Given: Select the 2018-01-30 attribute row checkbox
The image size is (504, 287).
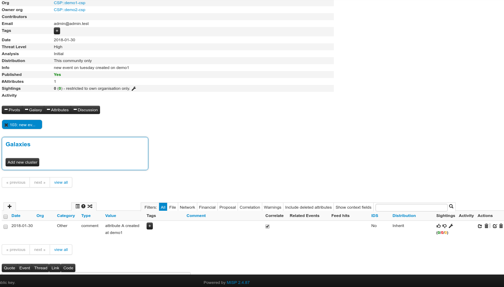Looking at the screenshot, I should (6, 227).
